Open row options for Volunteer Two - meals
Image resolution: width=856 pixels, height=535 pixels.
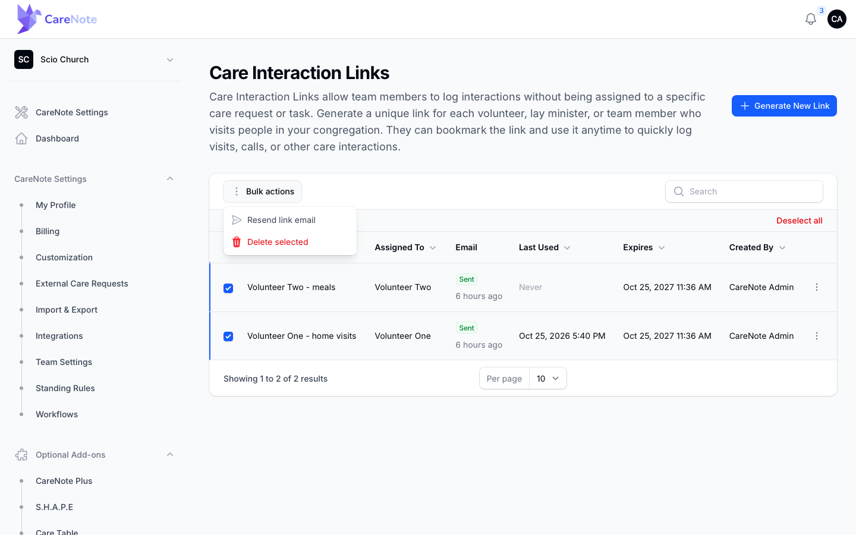tap(817, 287)
